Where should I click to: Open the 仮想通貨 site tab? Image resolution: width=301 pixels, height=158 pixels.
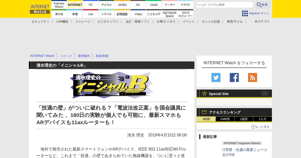[122, 14]
